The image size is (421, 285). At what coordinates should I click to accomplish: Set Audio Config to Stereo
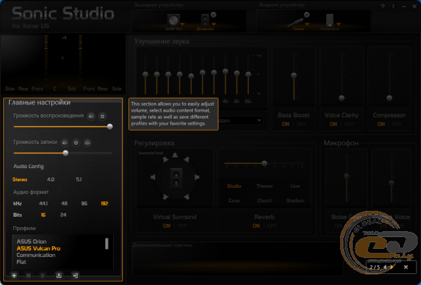tap(20, 179)
